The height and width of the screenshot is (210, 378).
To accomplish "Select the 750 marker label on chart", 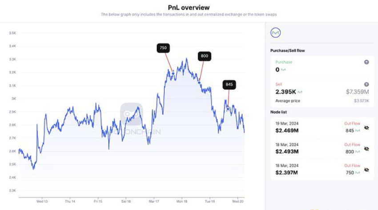I will coord(163,48).
